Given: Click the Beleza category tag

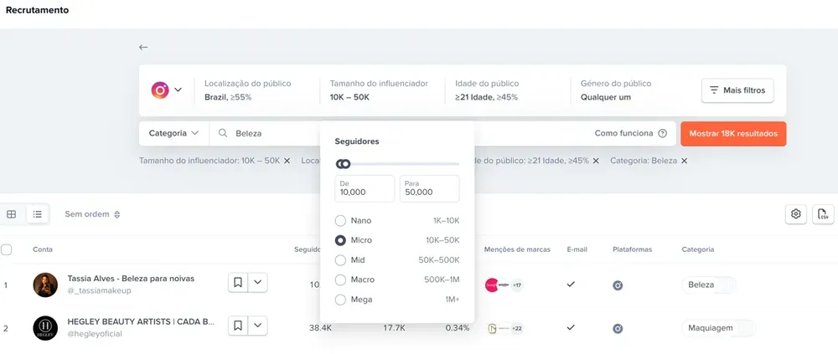Looking at the screenshot, I should pos(701,285).
